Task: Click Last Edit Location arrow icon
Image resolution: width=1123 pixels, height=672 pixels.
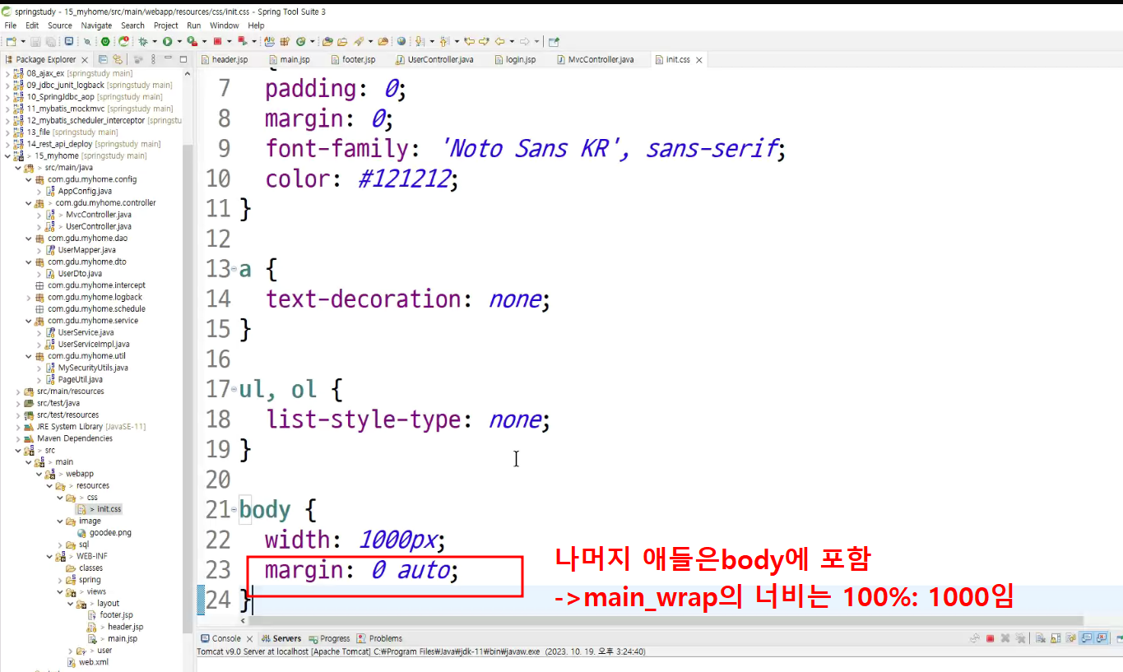Action: [470, 41]
